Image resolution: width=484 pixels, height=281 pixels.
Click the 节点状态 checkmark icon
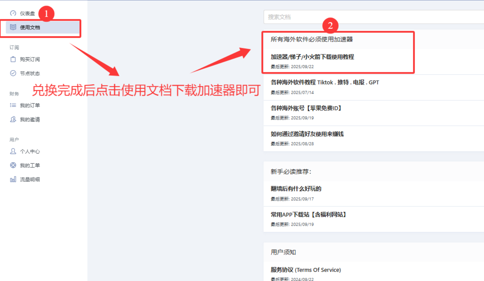pos(13,73)
